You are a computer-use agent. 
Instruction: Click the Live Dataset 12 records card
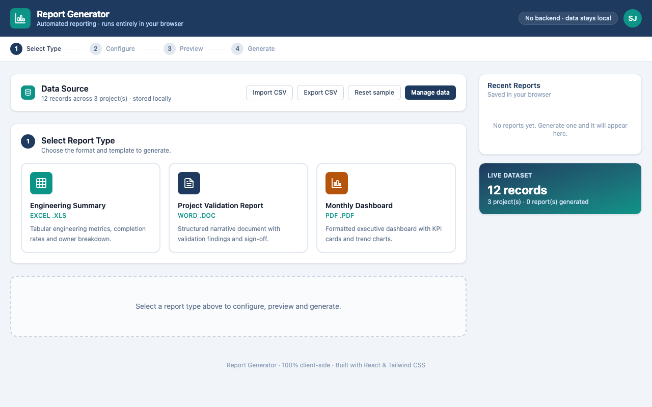point(560,189)
